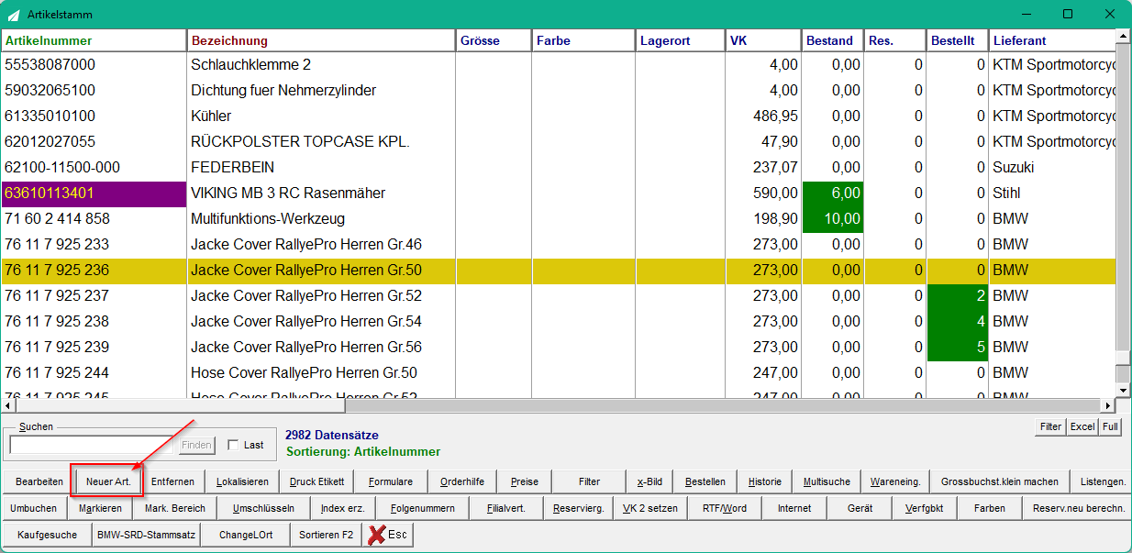The width and height of the screenshot is (1132, 553).
Task: Select the row 'Kühler'
Action: tap(558, 116)
